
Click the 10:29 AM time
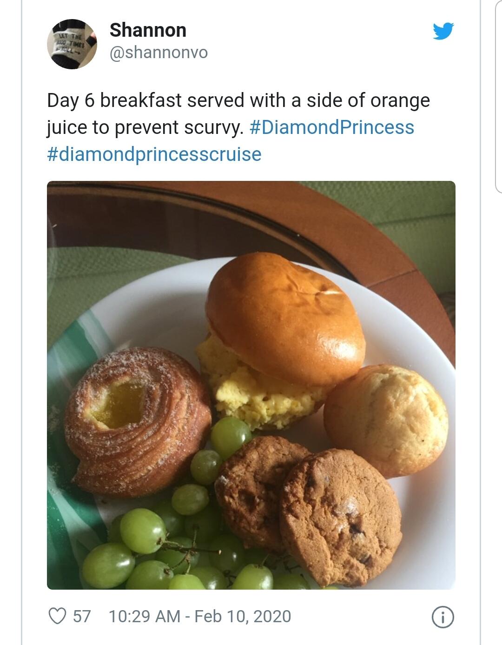pos(144,616)
